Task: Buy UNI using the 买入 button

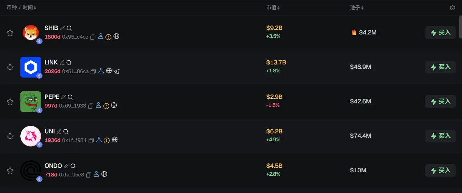Action: pyautogui.click(x=440, y=136)
